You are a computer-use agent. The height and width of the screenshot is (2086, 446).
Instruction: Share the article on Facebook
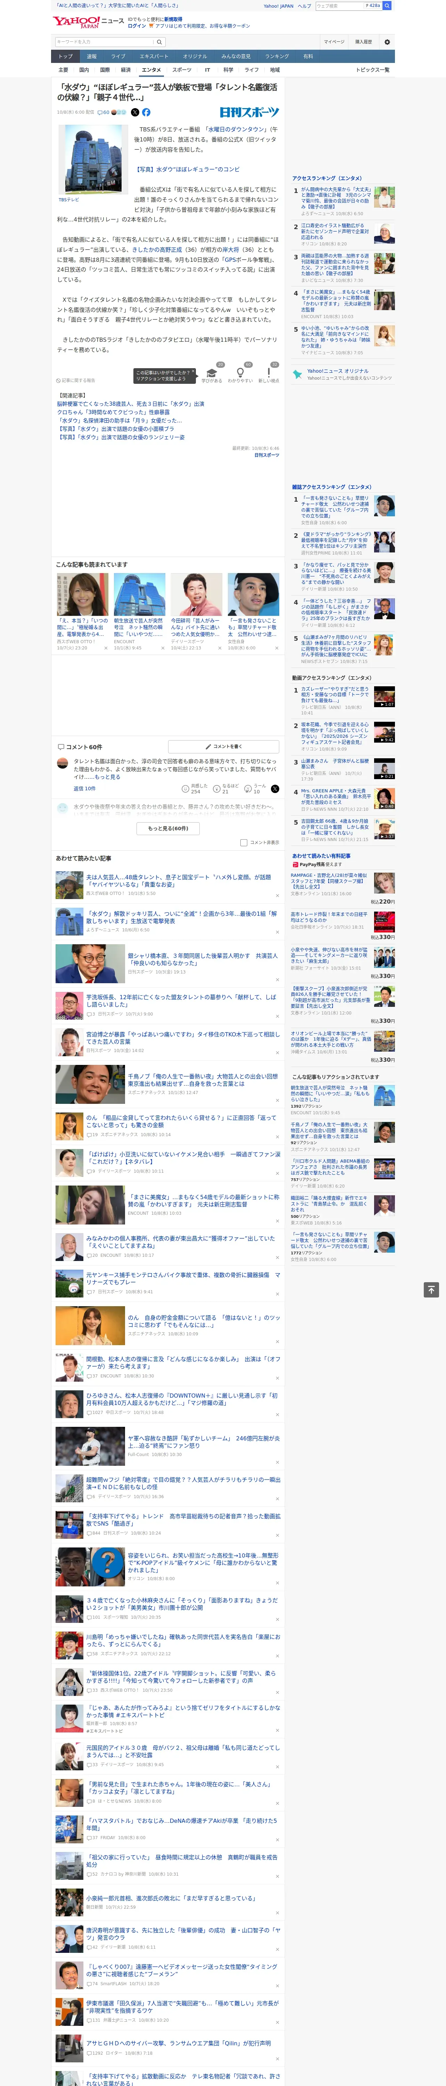point(147,113)
